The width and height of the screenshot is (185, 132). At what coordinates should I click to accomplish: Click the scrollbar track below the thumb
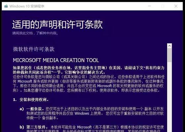click(x=169, y=97)
